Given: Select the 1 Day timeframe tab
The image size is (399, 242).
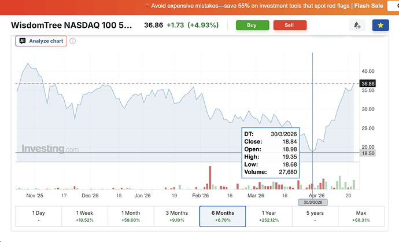Looking at the screenshot, I should pos(38,217).
